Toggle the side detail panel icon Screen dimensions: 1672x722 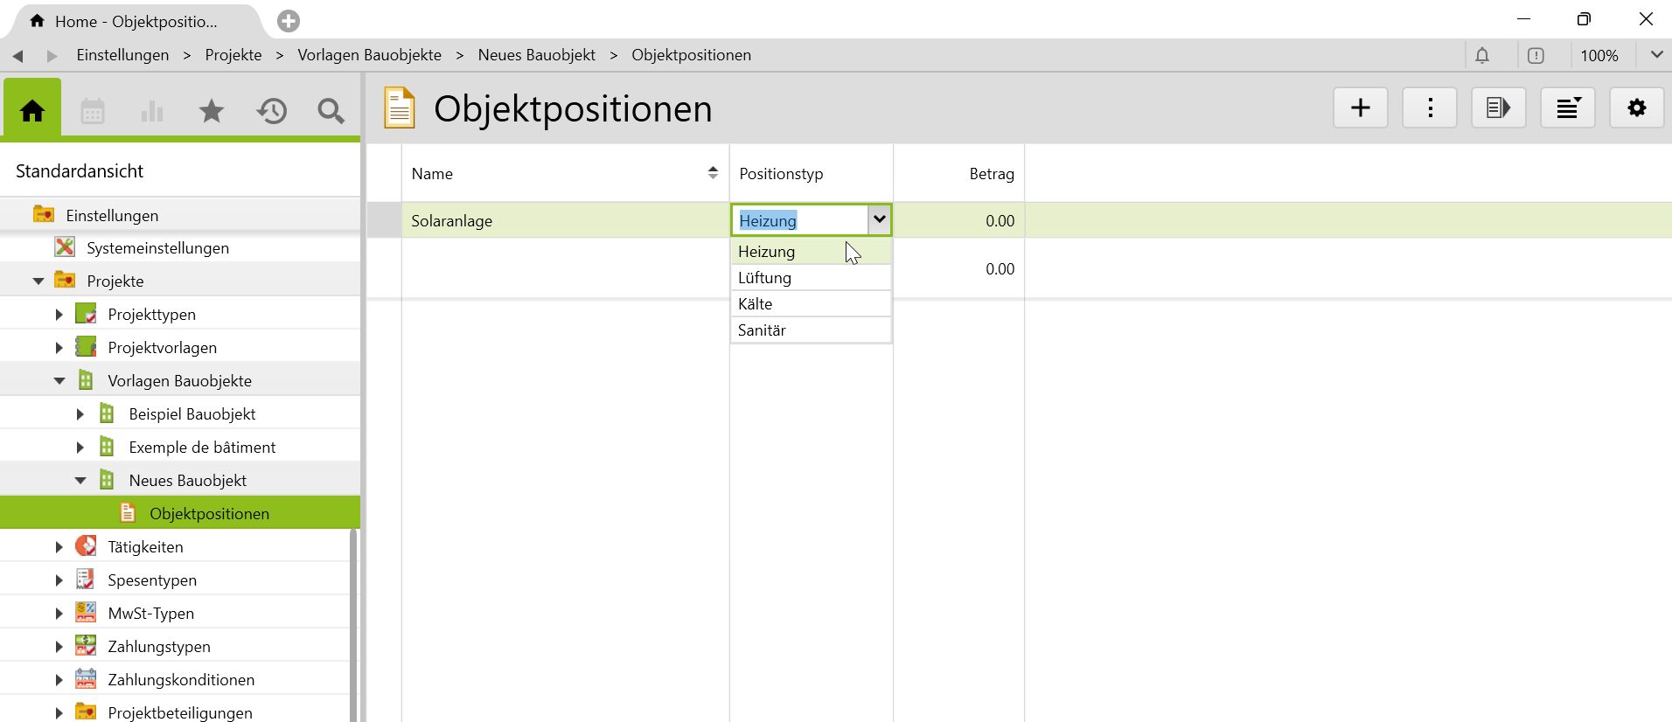(x=1498, y=108)
